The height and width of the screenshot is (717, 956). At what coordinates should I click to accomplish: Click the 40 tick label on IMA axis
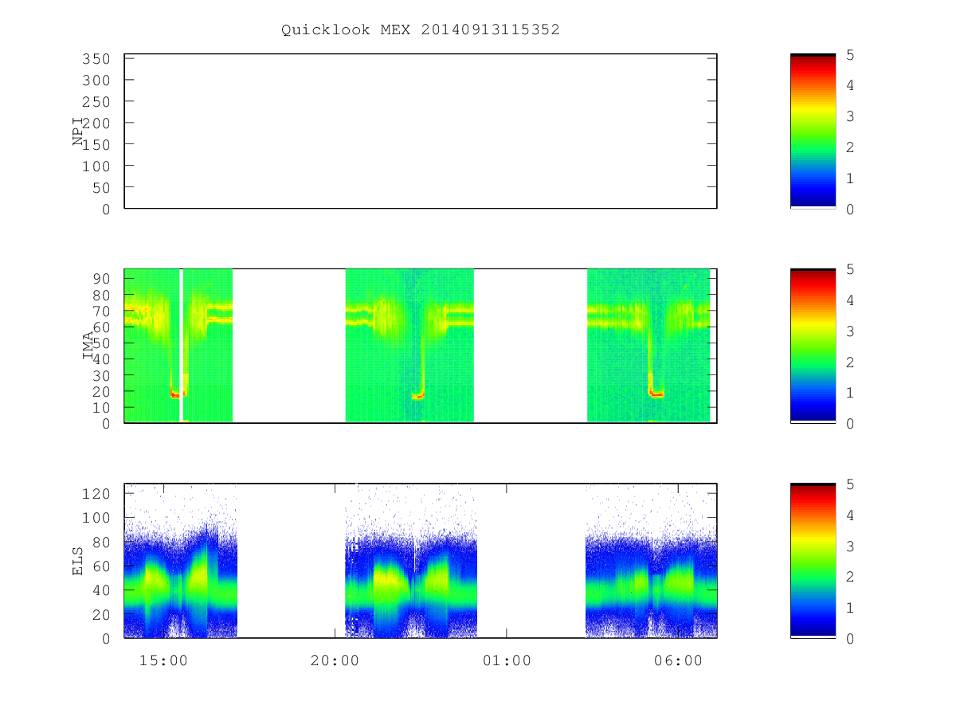pyautogui.click(x=101, y=359)
